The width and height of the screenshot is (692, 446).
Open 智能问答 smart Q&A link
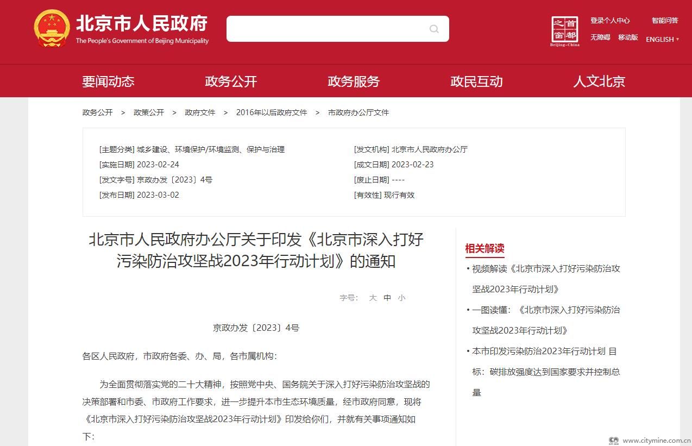coord(665,21)
